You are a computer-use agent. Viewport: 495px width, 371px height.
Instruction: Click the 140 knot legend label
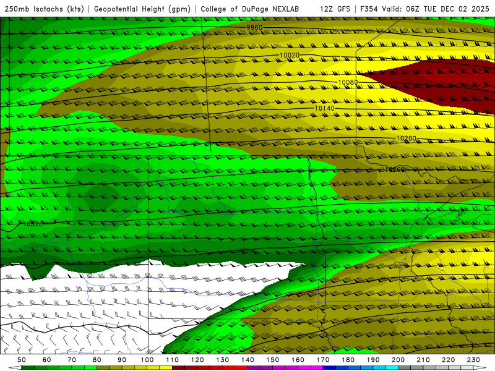click(247, 360)
